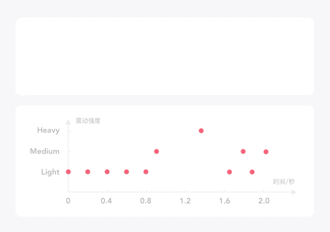Click the upward arrow on the intensity axis

[68, 122]
